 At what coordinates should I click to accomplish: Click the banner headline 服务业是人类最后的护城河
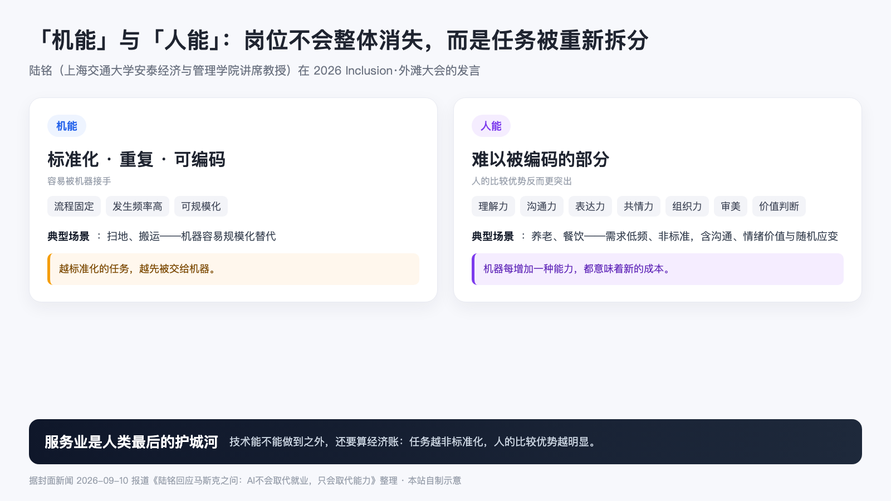click(131, 442)
